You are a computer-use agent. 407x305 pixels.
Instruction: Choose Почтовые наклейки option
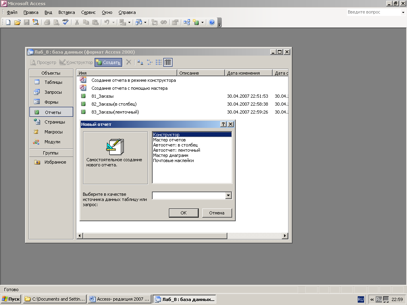[x=192, y=160]
